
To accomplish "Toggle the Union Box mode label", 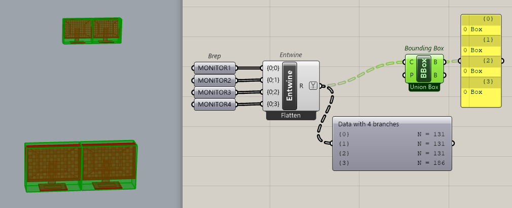I will (424, 87).
